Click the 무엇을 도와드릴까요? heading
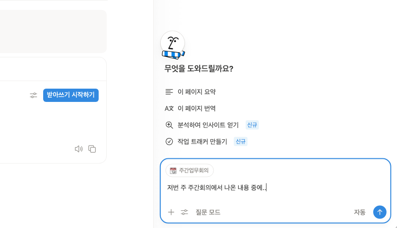The height and width of the screenshot is (228, 397). point(199,68)
